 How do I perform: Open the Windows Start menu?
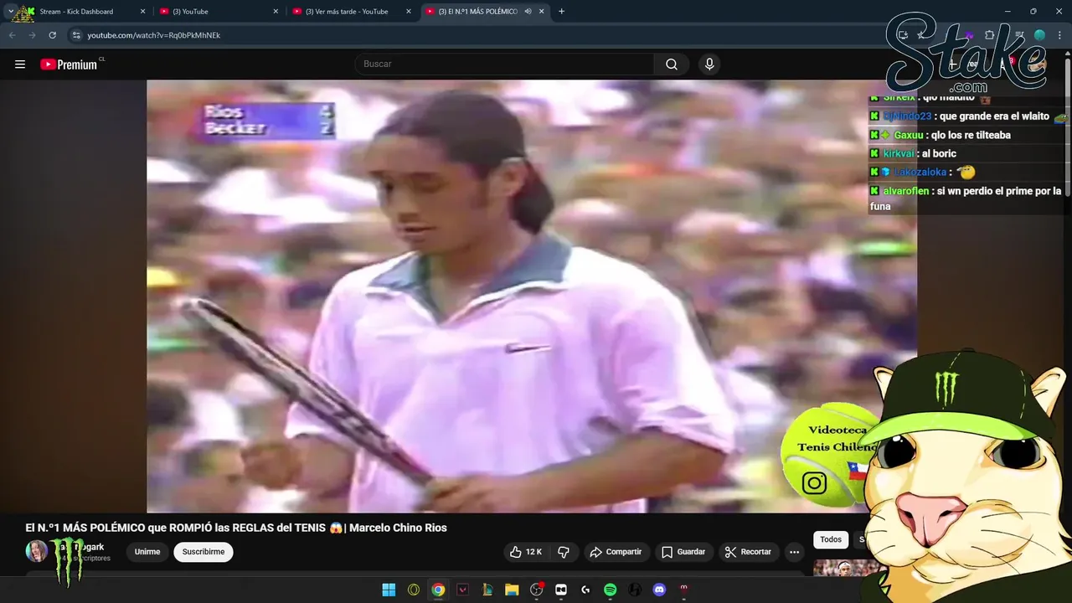coord(389,590)
